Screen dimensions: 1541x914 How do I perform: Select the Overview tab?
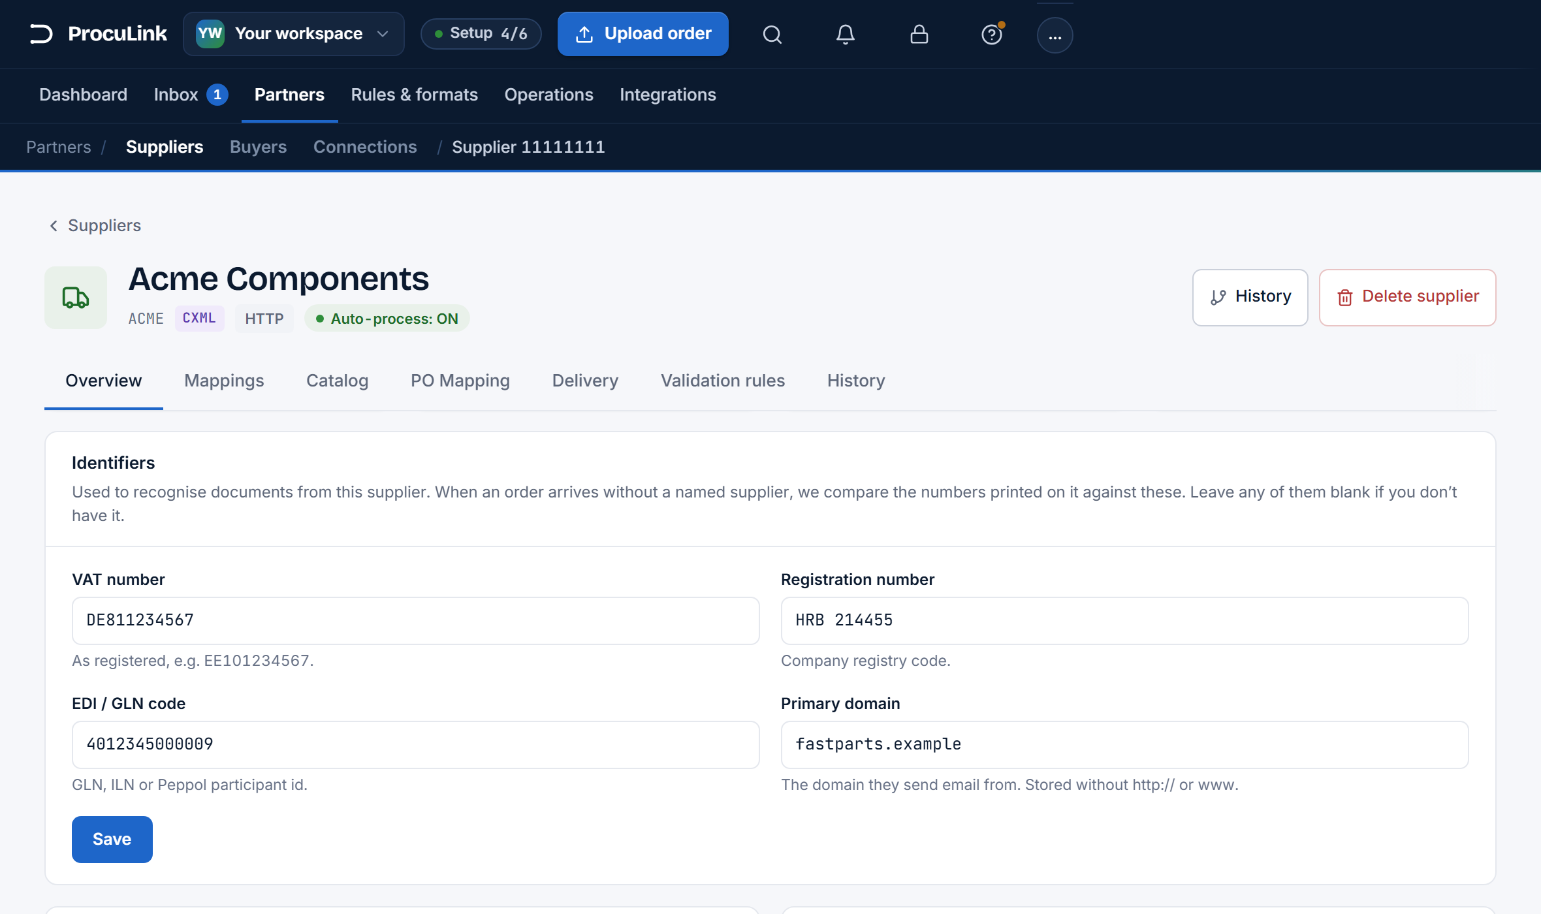(x=104, y=381)
